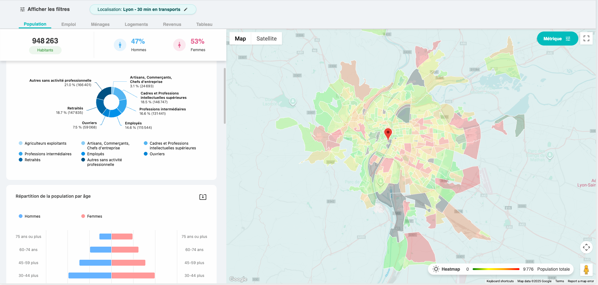Toggle Femmes series in age chart legend

[x=92, y=216]
